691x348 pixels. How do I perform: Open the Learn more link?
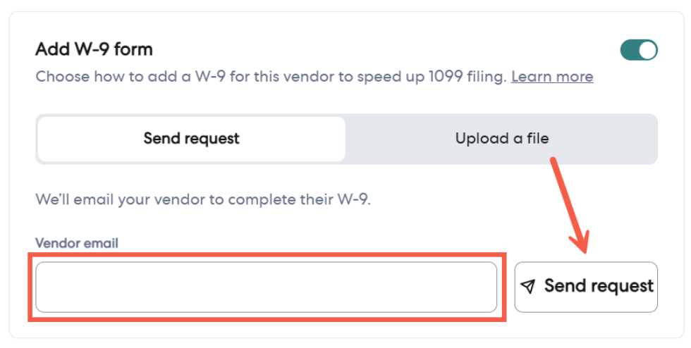pos(552,76)
